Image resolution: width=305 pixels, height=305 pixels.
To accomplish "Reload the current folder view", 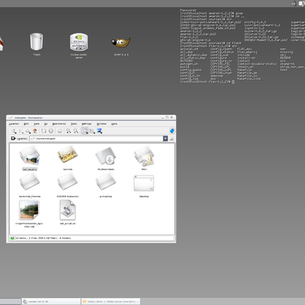I will 43,131.
